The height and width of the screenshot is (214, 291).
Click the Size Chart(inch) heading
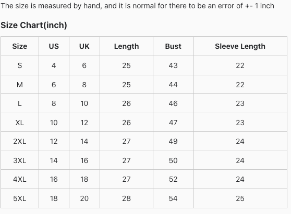tap(34, 25)
